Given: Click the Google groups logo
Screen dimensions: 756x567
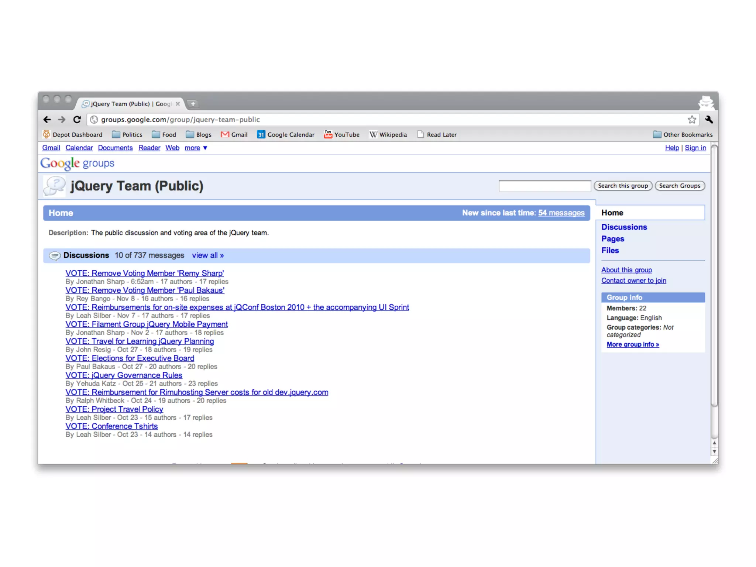Looking at the screenshot, I should coord(77,163).
